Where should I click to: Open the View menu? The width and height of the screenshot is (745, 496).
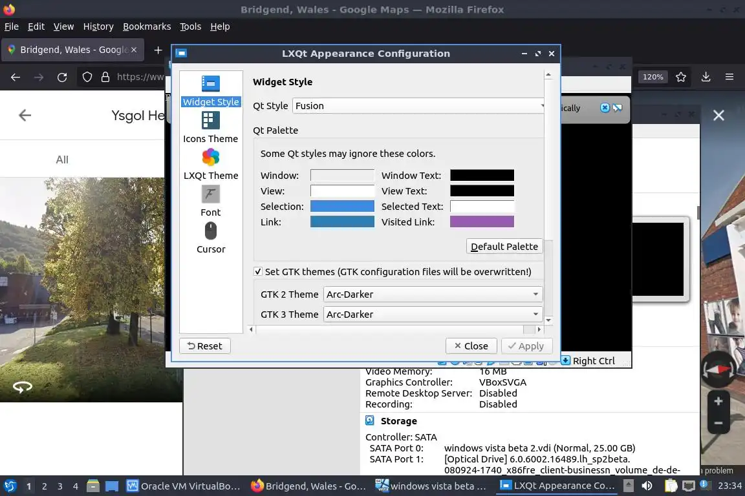(63, 26)
